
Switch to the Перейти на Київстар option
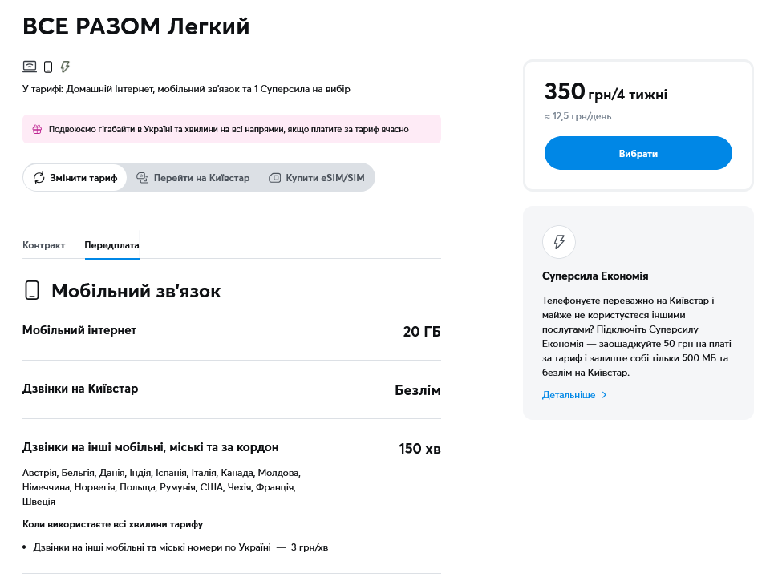(201, 178)
